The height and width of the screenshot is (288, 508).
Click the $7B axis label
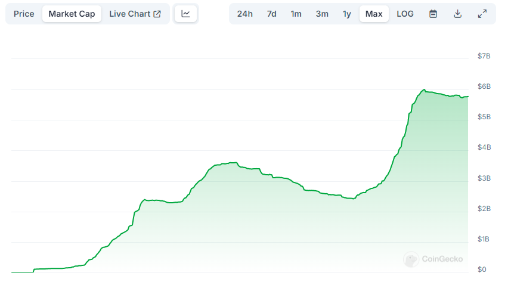(x=484, y=56)
